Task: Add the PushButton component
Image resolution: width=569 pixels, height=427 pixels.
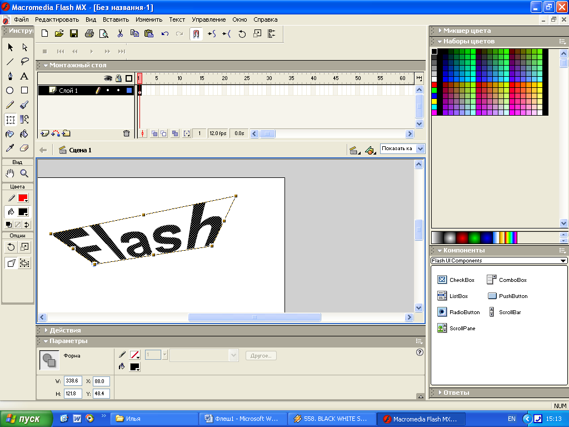Action: tap(508, 296)
